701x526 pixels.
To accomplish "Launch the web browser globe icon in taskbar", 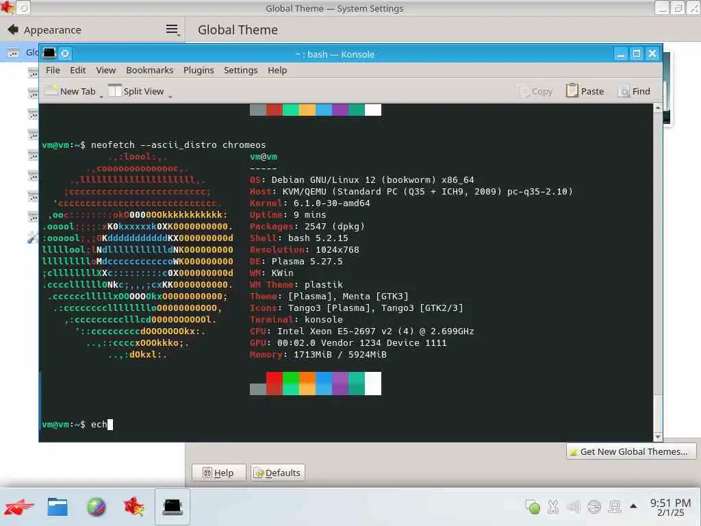I will pos(96,507).
